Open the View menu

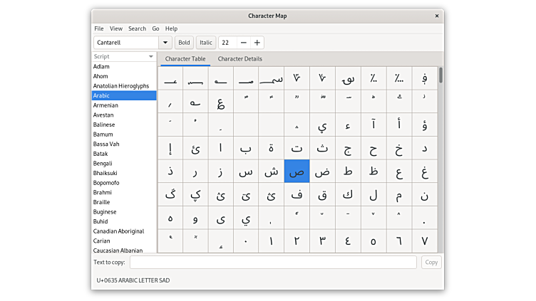point(116,28)
